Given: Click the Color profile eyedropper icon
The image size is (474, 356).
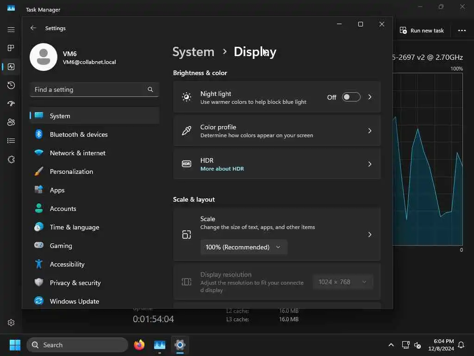Looking at the screenshot, I should [187, 130].
